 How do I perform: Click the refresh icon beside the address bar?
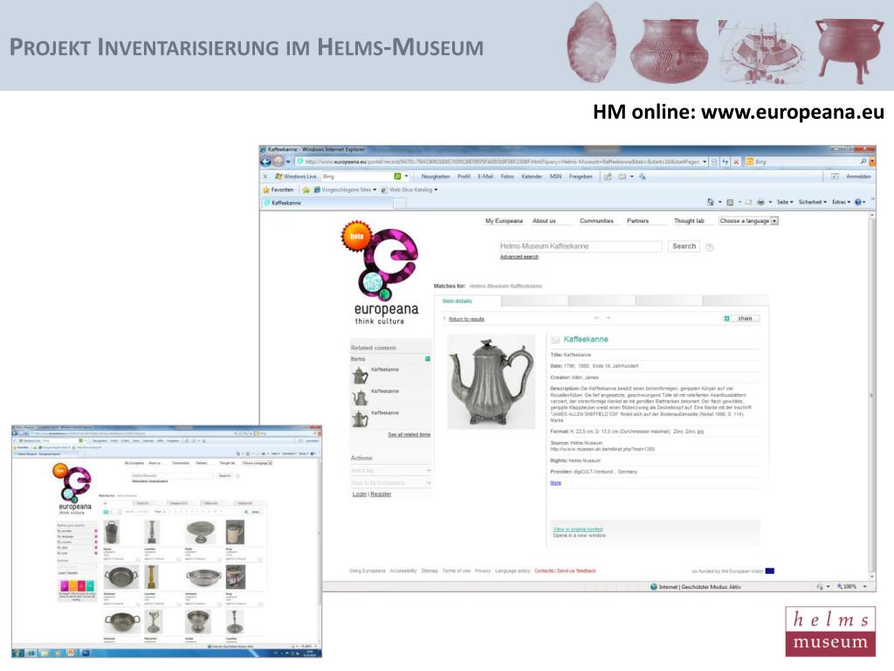pyautogui.click(x=726, y=162)
